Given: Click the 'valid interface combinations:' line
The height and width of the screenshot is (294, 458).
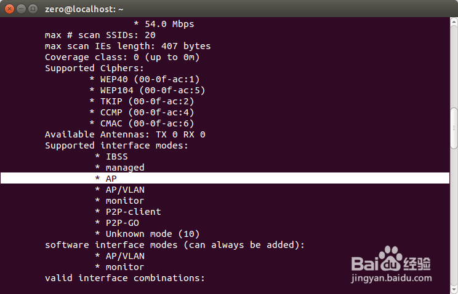Looking at the screenshot, I should 124,278.
